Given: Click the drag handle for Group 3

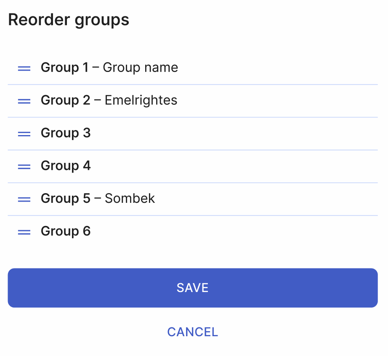Looking at the screenshot, I should point(24,133).
